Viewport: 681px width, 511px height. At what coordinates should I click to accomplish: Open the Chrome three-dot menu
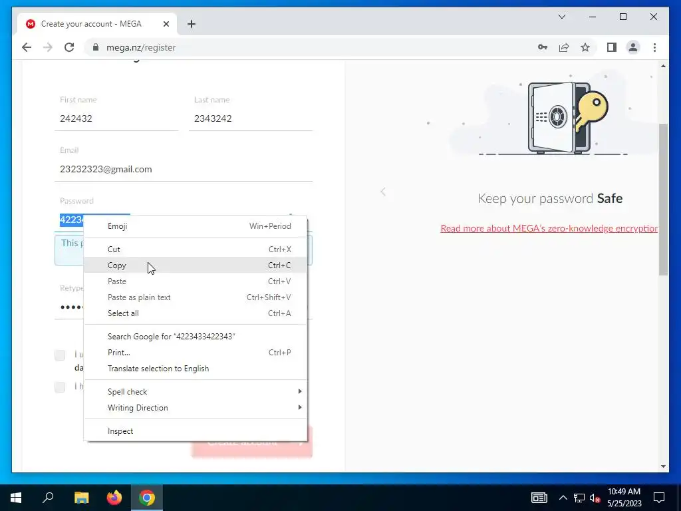pyautogui.click(x=654, y=47)
